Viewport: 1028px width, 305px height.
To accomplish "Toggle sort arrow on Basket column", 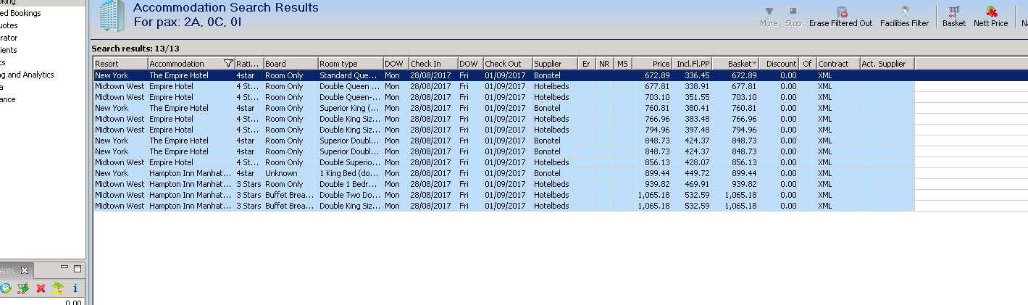I will click(x=755, y=64).
